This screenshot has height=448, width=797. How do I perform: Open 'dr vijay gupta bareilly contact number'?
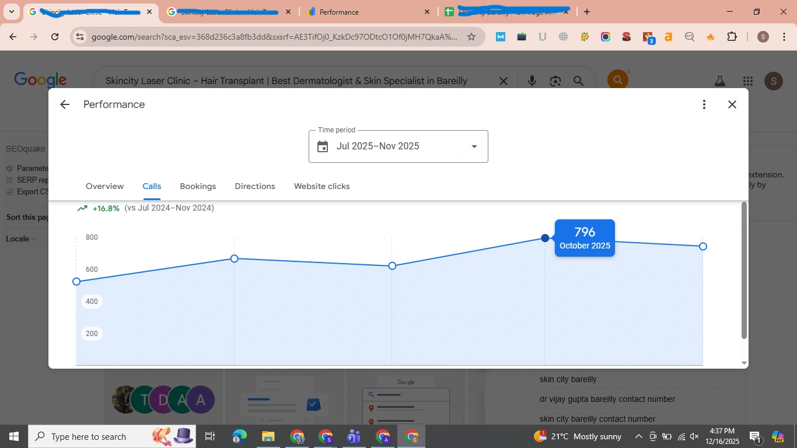(607, 399)
